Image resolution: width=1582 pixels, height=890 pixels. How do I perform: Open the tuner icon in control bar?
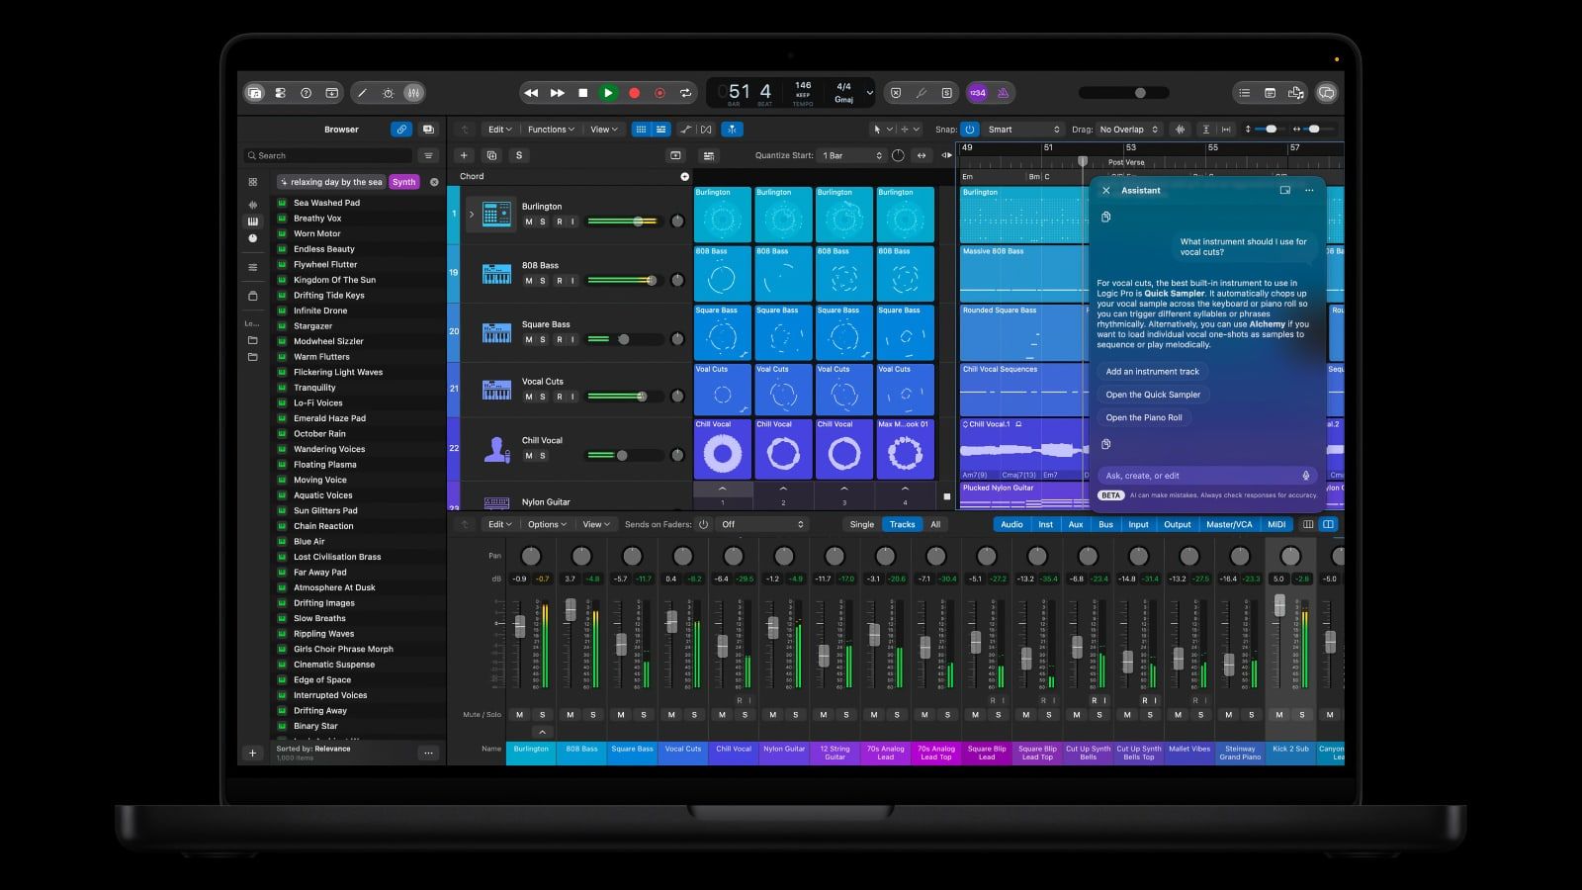pyautogui.click(x=921, y=93)
